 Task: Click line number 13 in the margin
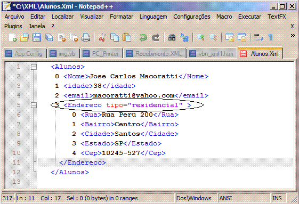pos(17,182)
